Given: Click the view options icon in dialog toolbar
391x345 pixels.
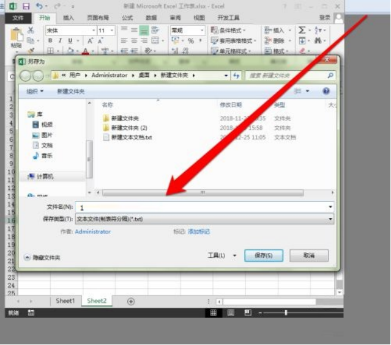Looking at the screenshot, I should (298, 91).
